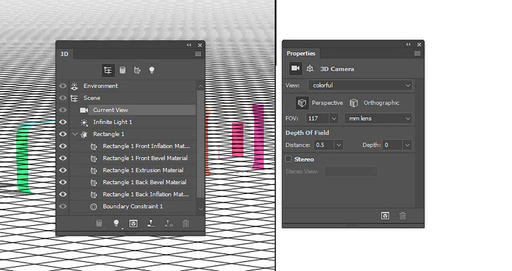Click the Orthographic label
The height and width of the screenshot is (271, 512).
pos(381,103)
